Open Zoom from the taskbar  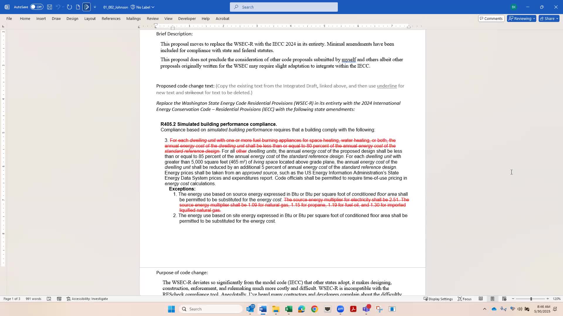tap(340, 309)
